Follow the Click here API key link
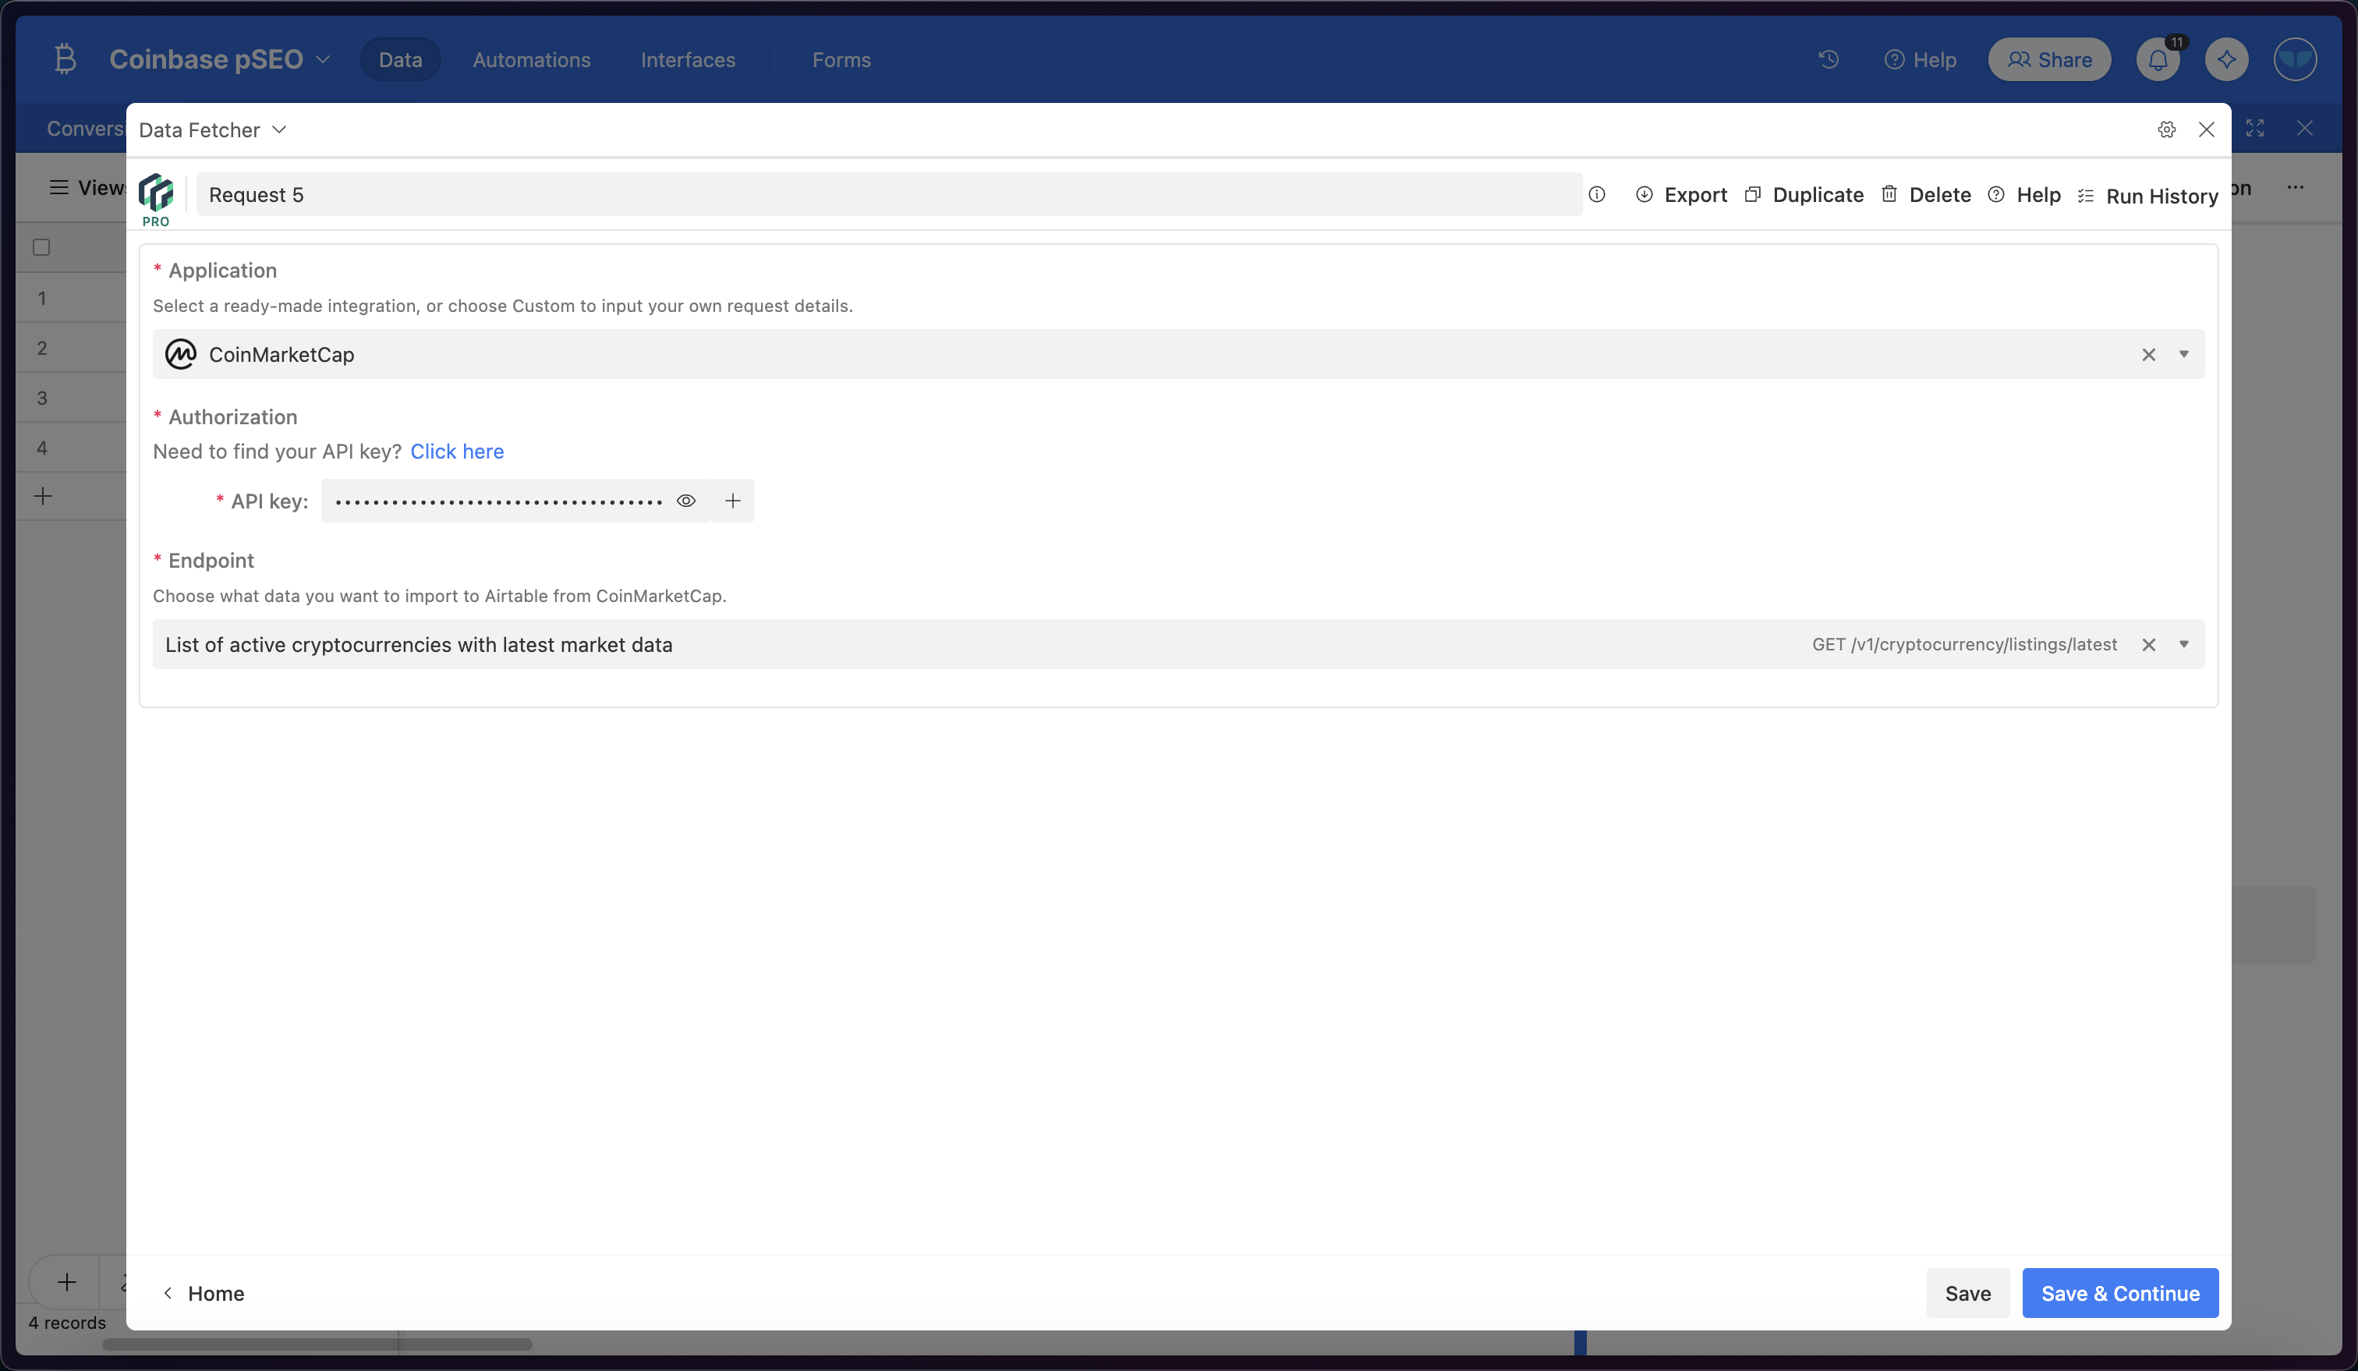 point(457,451)
